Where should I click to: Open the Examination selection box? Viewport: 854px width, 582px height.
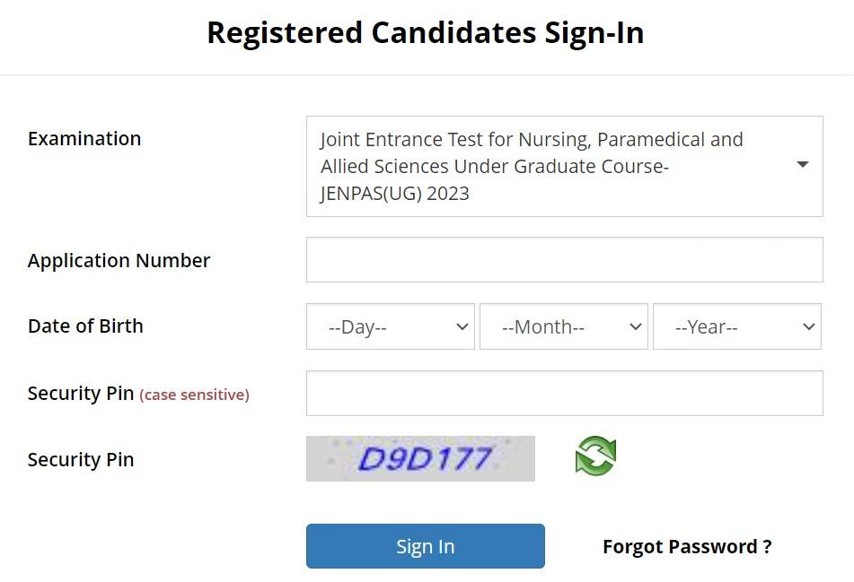[x=548, y=166]
